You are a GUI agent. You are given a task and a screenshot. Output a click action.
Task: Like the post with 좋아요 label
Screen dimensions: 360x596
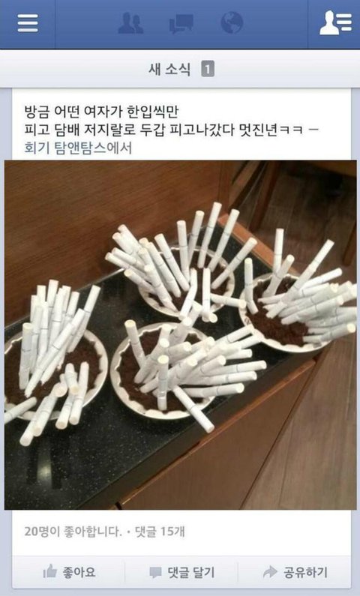tap(79, 572)
